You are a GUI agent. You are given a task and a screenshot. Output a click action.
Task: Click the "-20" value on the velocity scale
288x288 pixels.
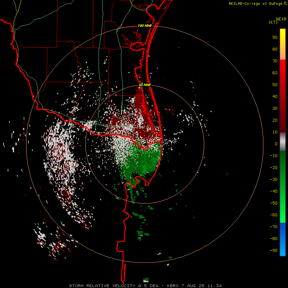[x=274, y=167]
